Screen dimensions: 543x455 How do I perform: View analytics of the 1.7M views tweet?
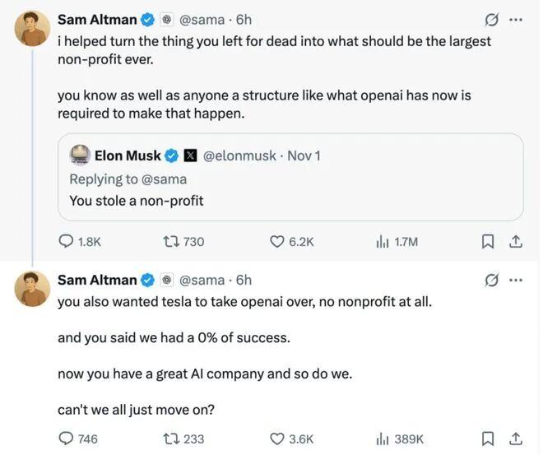coord(383,242)
